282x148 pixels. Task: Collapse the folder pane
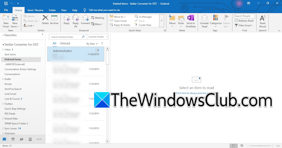pyautogui.click(x=42, y=34)
